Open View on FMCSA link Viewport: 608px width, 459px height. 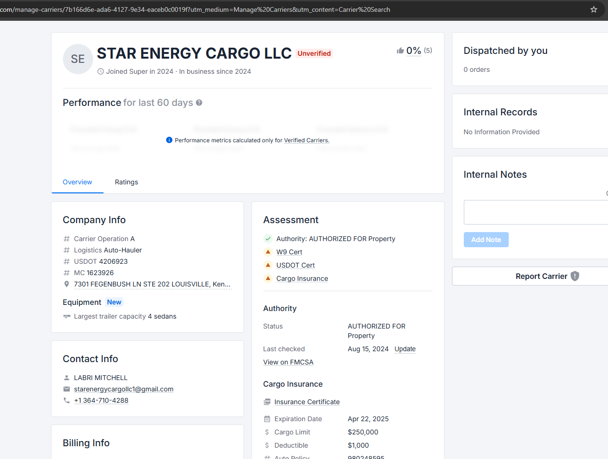pos(288,362)
